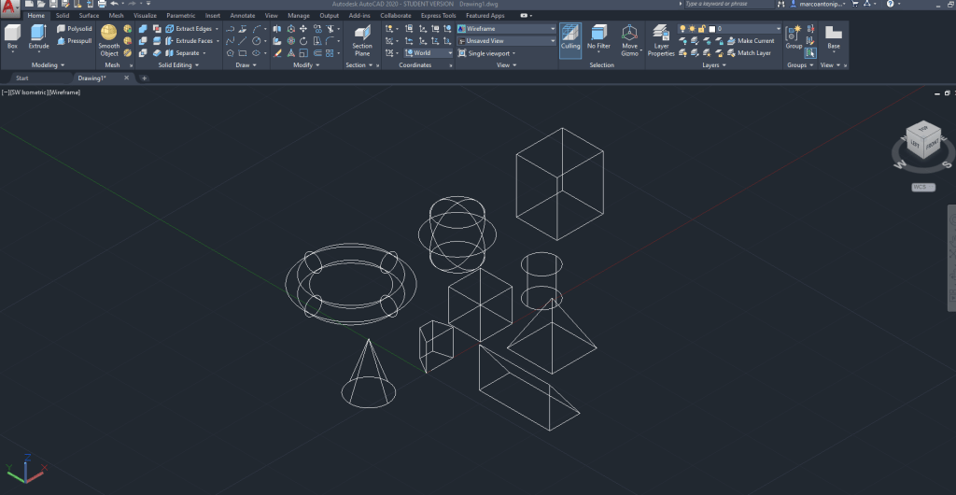This screenshot has height=495, width=956.
Task: Click the Smooth Object mesh icon
Action: [x=109, y=40]
